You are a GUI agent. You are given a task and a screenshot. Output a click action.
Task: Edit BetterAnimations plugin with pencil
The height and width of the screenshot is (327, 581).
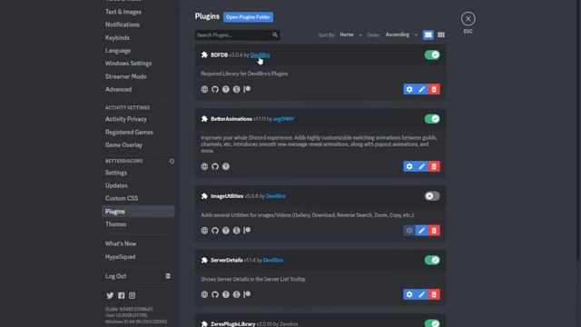(x=421, y=166)
